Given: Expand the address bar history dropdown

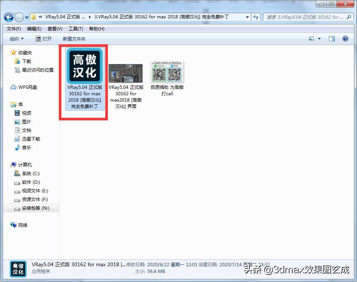Looking at the screenshot, I should click(x=247, y=17).
